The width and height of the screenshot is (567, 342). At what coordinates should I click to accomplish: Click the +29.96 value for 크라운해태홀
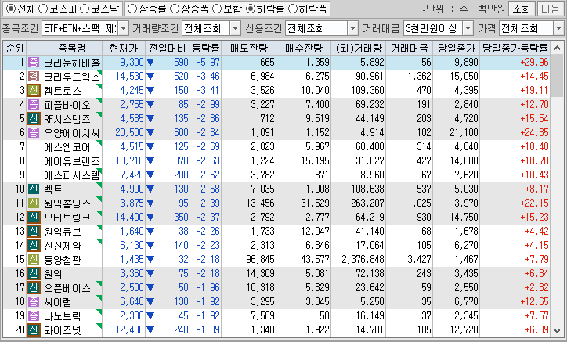[x=534, y=62]
